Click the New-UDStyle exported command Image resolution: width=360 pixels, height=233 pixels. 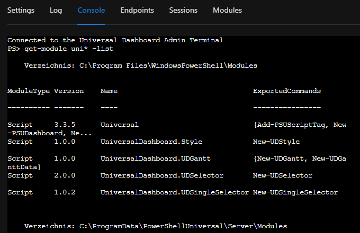coord(276,142)
